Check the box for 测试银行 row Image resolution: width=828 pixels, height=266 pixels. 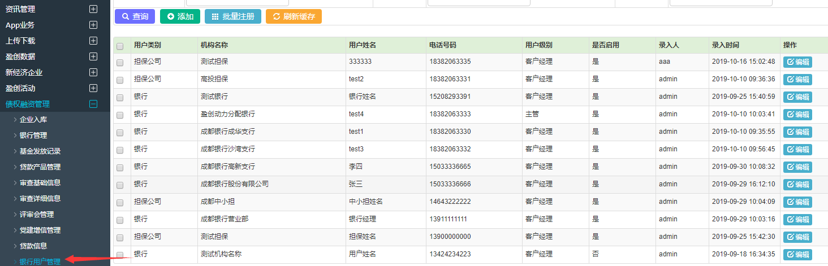pos(120,97)
